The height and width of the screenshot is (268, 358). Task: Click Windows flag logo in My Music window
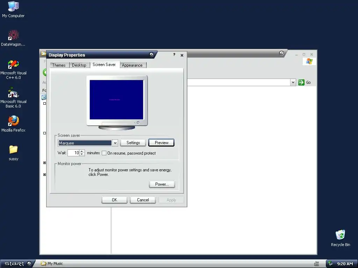tap(309, 61)
